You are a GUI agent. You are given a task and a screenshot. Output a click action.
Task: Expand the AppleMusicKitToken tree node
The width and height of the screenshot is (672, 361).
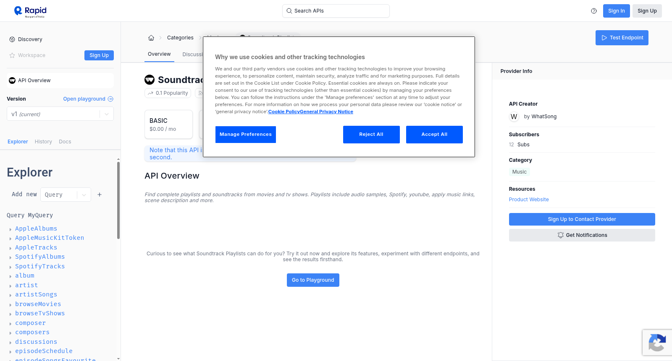(x=10, y=239)
